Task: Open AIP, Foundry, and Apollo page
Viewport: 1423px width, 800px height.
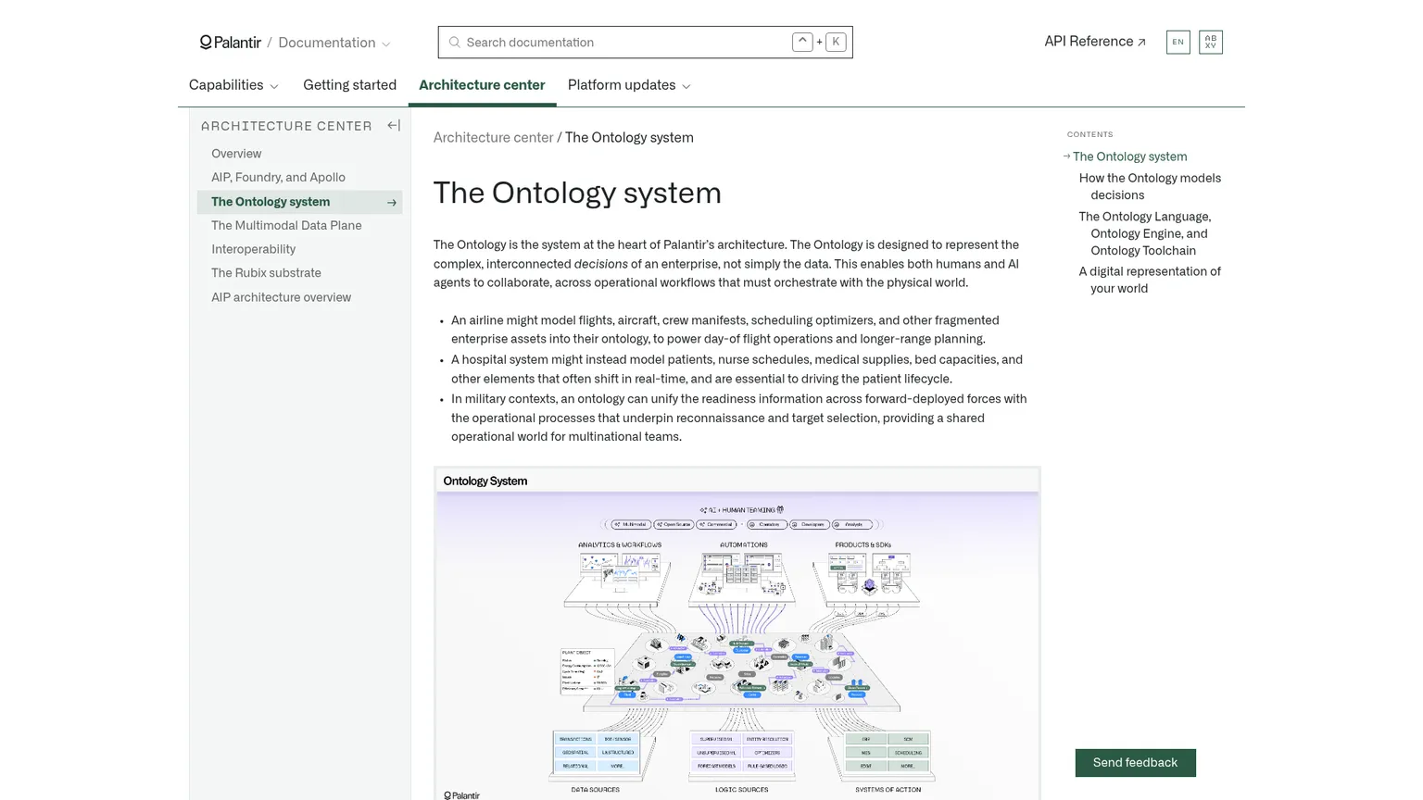Action: point(278,178)
